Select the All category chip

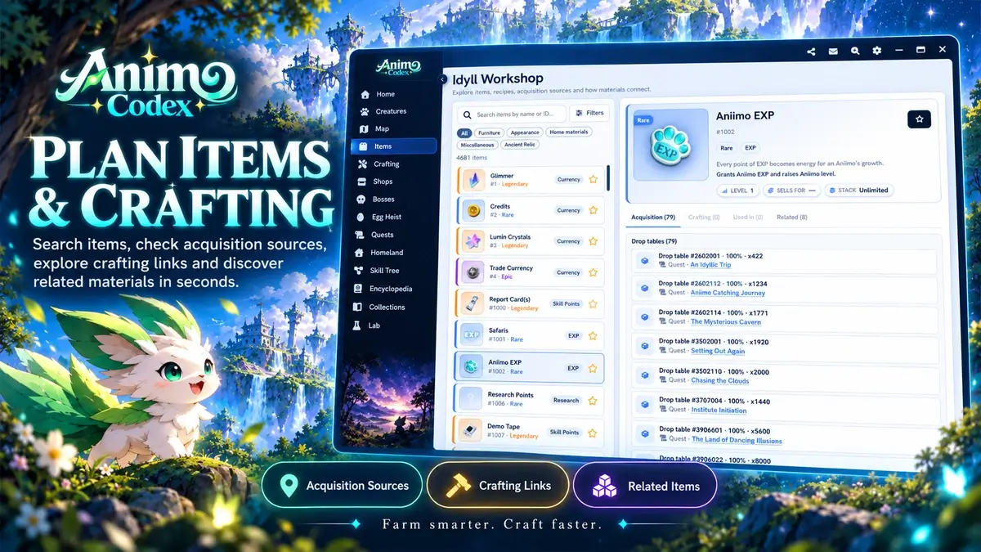(464, 132)
